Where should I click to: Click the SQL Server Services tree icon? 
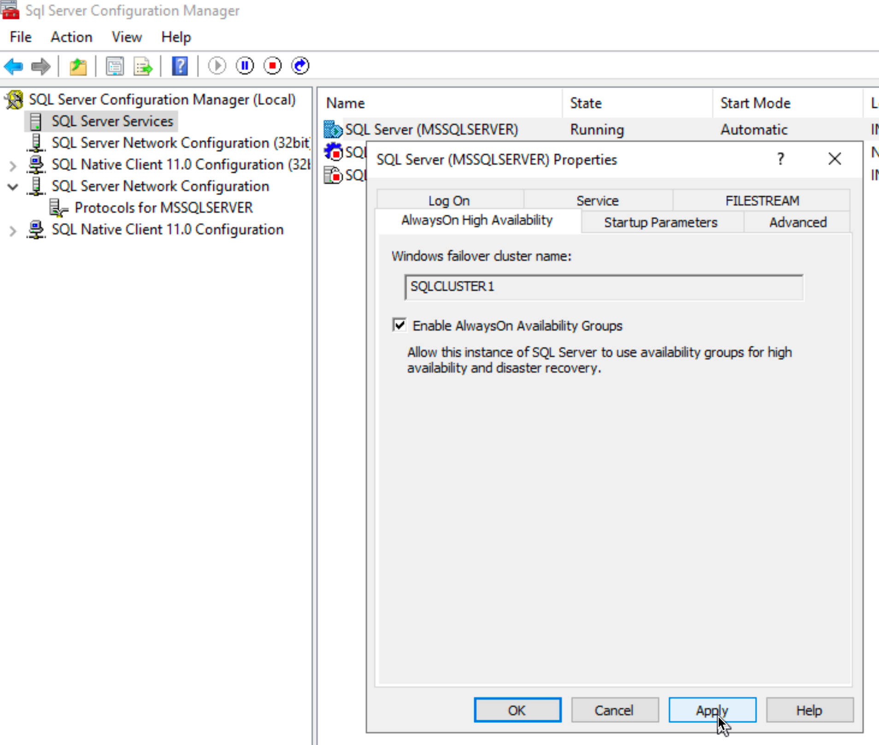pyautogui.click(x=35, y=121)
